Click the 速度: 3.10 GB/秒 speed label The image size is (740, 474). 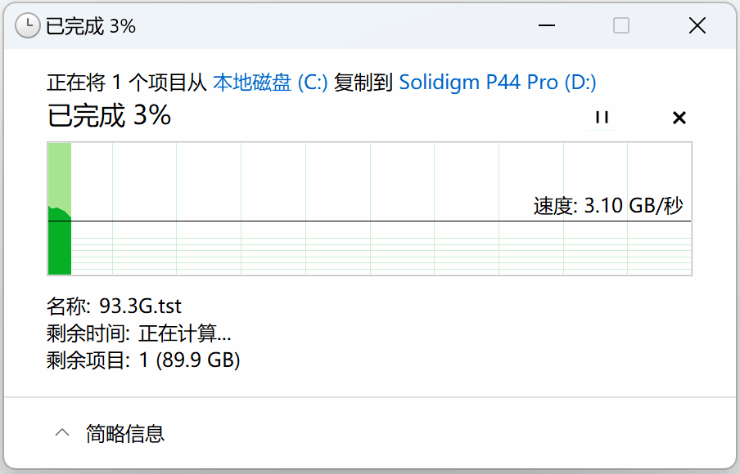(608, 206)
